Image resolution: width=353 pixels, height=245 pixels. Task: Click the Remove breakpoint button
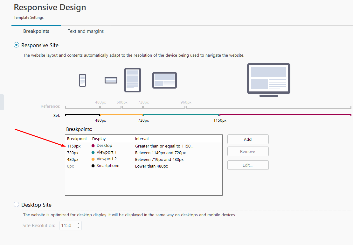pyautogui.click(x=248, y=151)
